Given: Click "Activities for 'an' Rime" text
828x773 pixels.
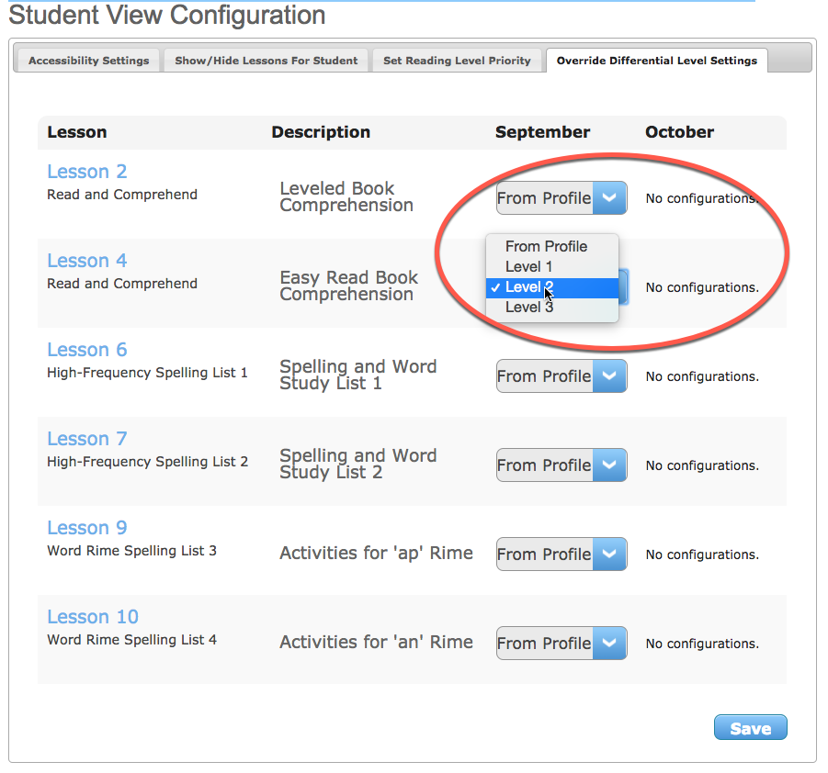Looking at the screenshot, I should (376, 642).
